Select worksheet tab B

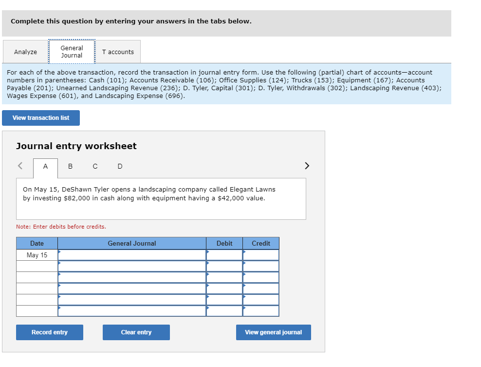pos(70,167)
